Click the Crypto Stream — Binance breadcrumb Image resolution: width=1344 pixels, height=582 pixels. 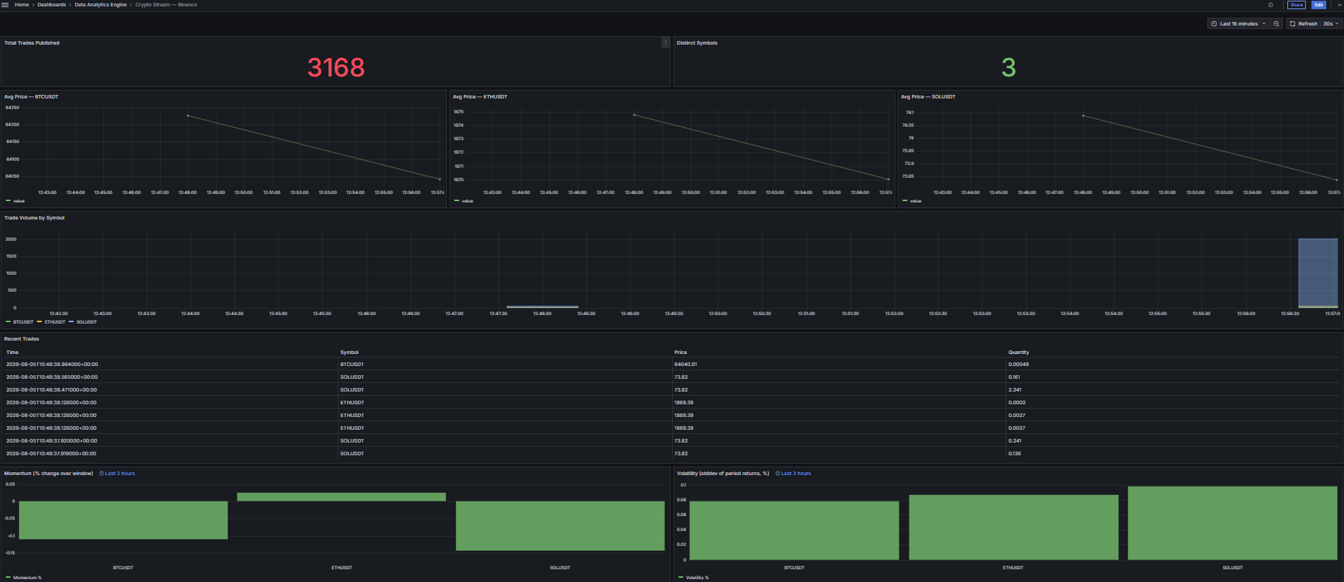(x=166, y=5)
